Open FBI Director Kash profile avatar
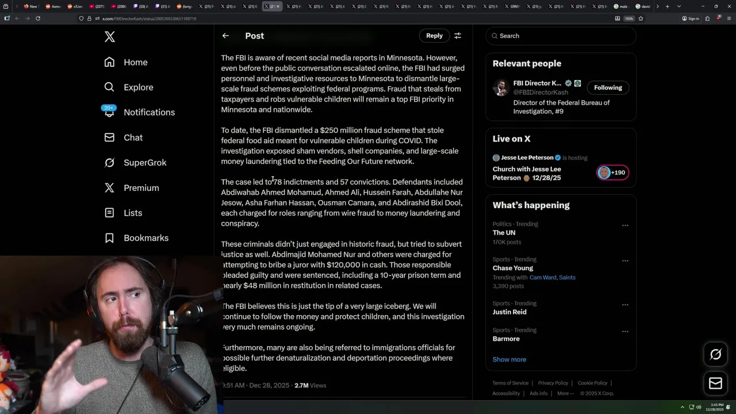Image resolution: width=736 pixels, height=414 pixels. point(501,87)
